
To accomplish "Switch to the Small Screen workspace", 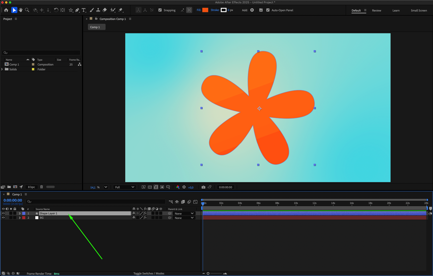I will [419, 10].
